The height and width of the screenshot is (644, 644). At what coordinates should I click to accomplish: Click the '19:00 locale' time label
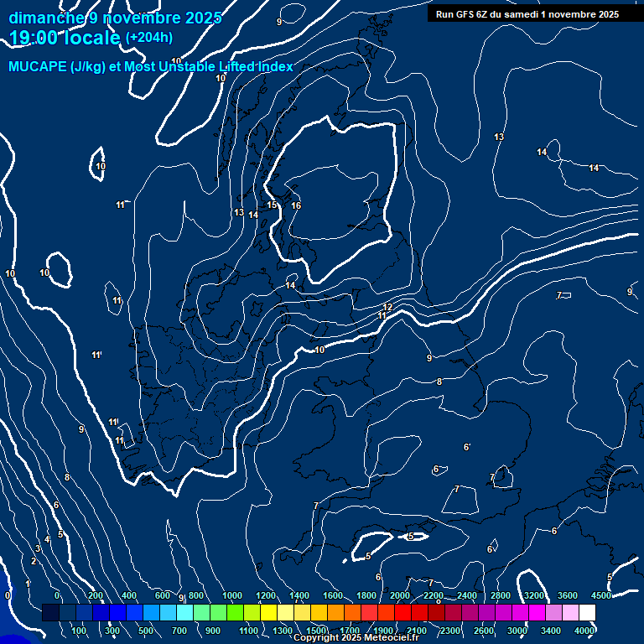65,37
